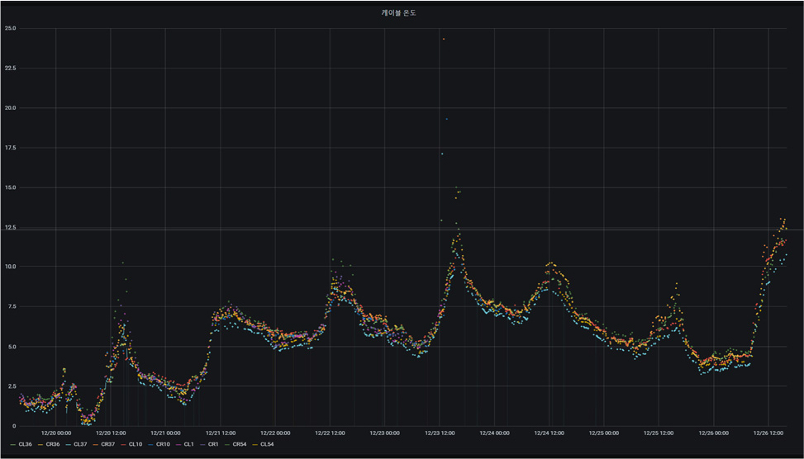Click the cyan color swatch for CL37

68,445
